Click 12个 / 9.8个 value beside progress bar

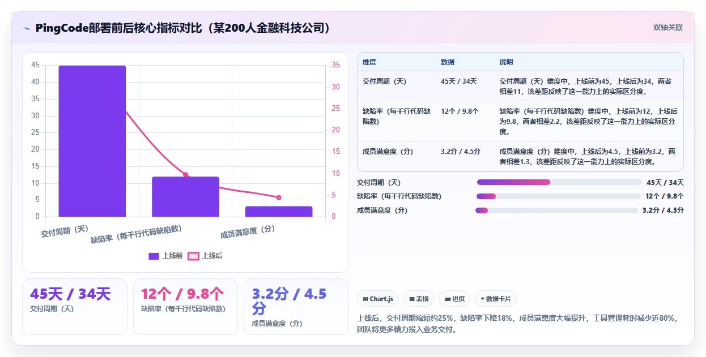(x=665, y=196)
